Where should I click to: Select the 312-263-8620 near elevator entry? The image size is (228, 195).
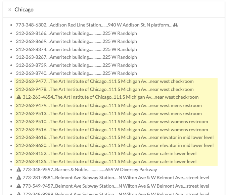click(x=115, y=145)
